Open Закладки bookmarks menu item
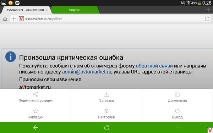Screen dimensions: 213x133 pyautogui.click(x=35, y=114)
